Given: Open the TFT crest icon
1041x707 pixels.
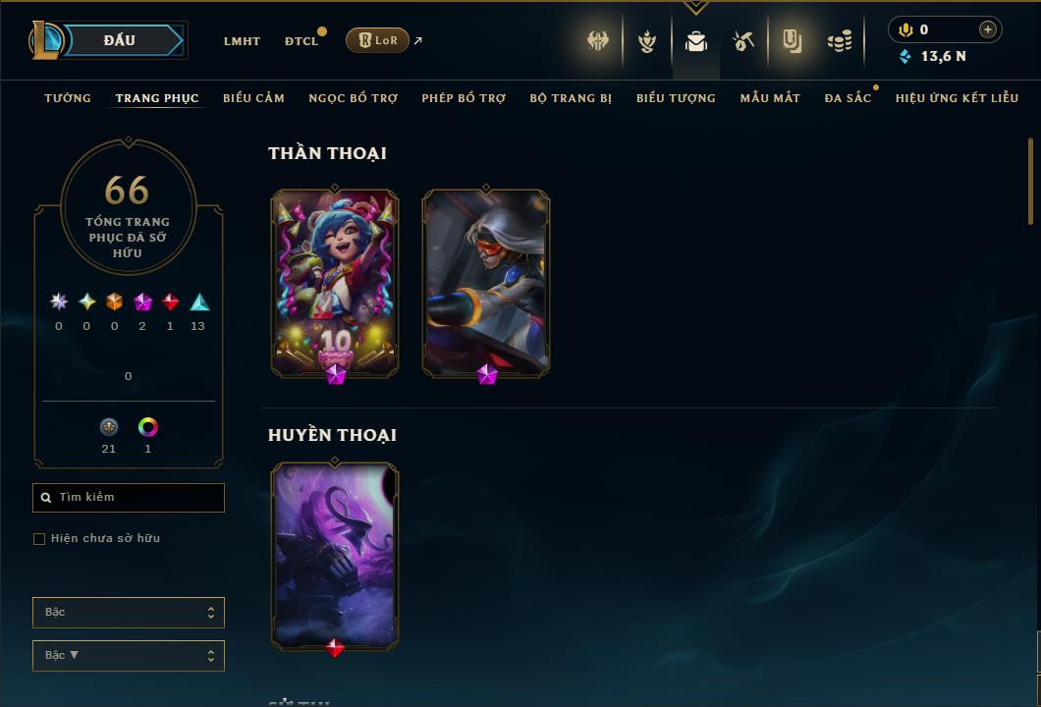Looking at the screenshot, I should click(646, 42).
